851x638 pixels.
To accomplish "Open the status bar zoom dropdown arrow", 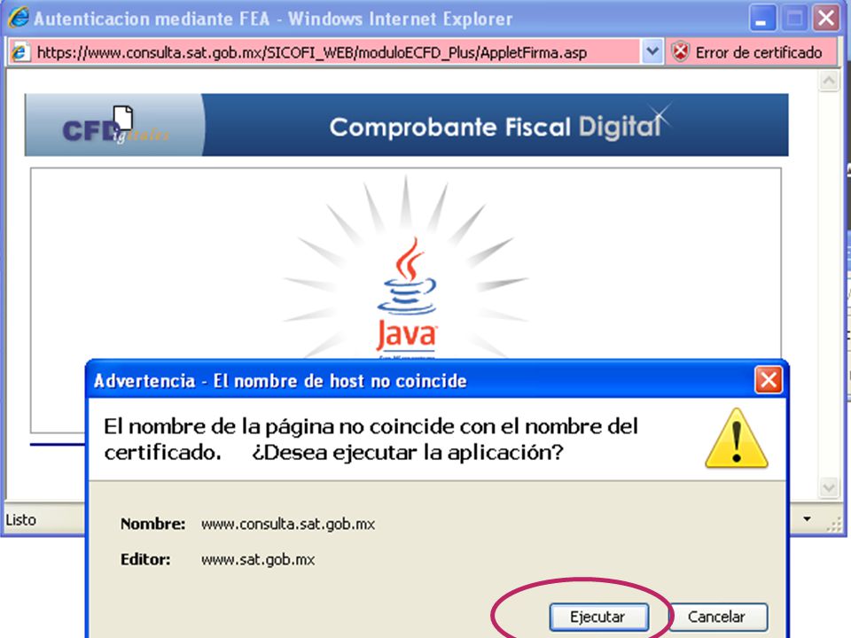I will (x=807, y=519).
